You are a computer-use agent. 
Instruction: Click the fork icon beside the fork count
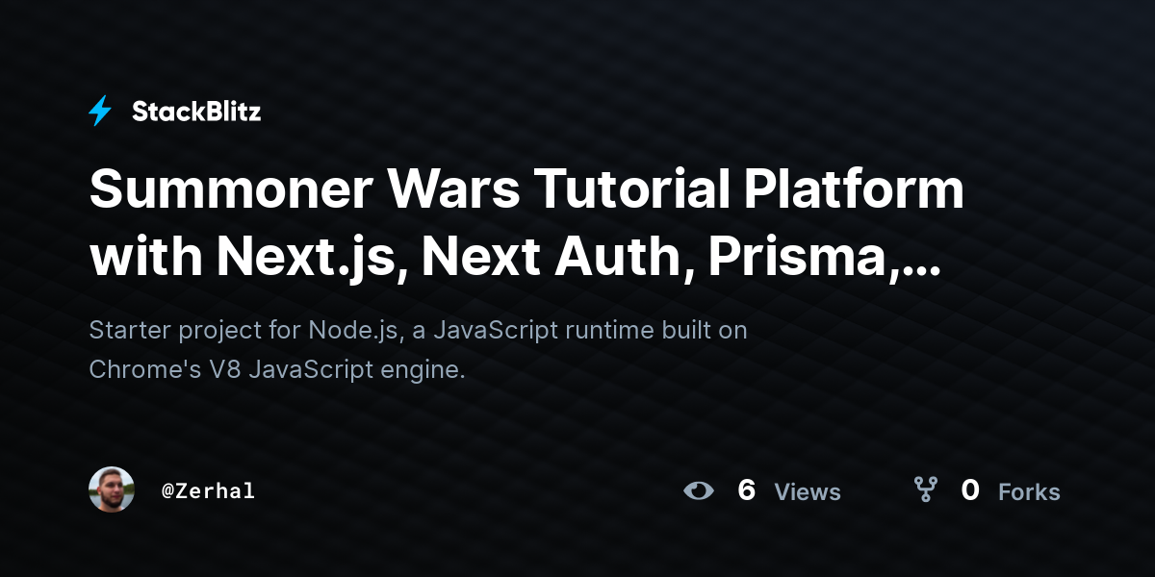(926, 490)
